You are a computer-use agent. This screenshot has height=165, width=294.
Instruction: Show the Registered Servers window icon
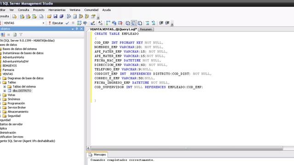pos(69,16)
